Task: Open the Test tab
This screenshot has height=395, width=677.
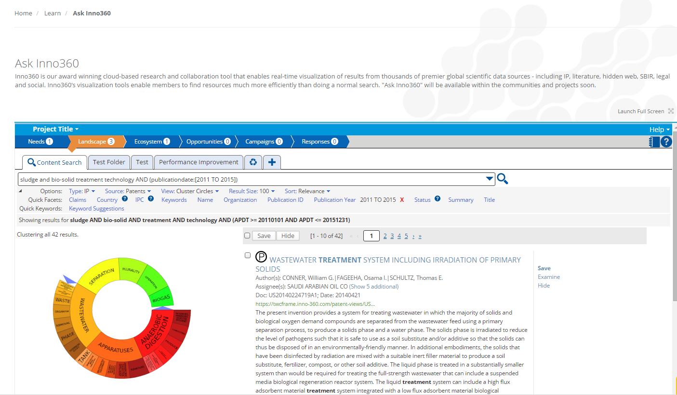Action: (x=142, y=162)
